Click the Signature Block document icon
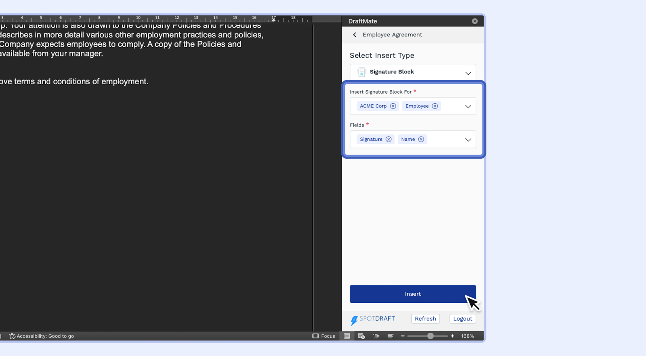The width and height of the screenshot is (646, 356). point(361,72)
